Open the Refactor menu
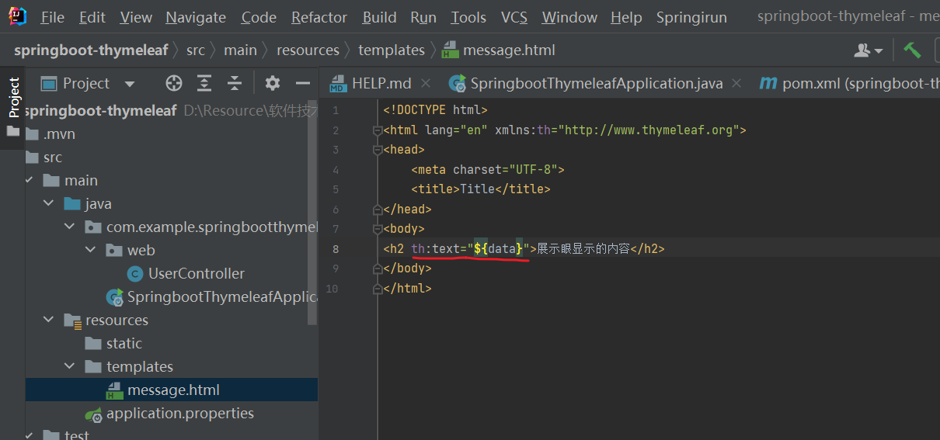The height and width of the screenshot is (440, 940). 319,17
